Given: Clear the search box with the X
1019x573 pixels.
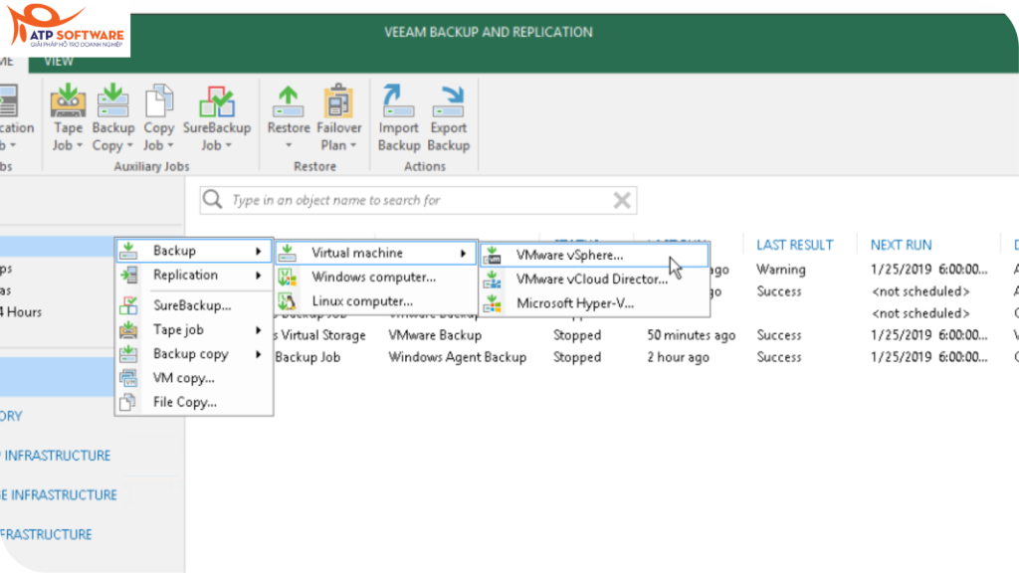Looking at the screenshot, I should (x=622, y=200).
